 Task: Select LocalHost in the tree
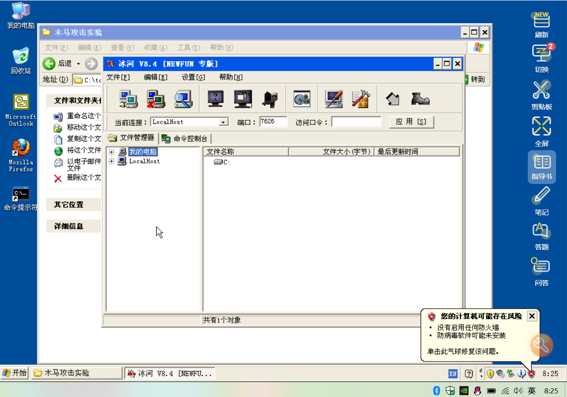[x=144, y=161]
